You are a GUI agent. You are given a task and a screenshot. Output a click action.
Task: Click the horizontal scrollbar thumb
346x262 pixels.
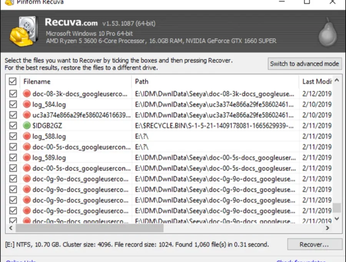point(89,228)
